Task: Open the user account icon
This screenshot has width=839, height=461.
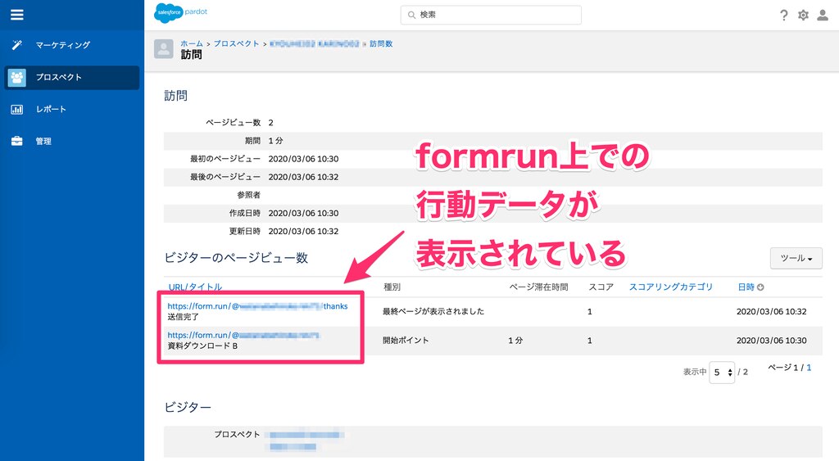Action: tap(823, 15)
